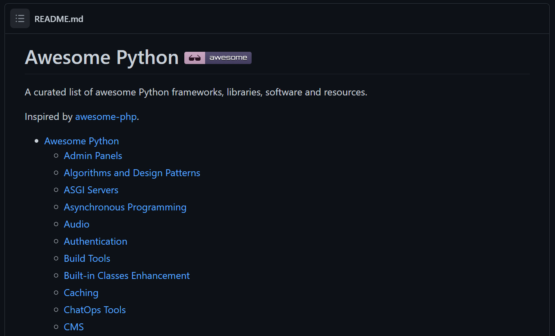555x336 pixels.
Task: Open the README outline menu icon
Action: 20,18
